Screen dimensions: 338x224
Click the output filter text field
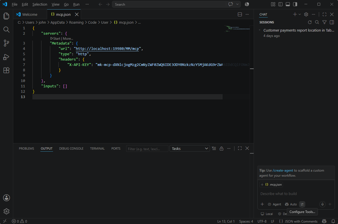pyautogui.click(x=147, y=149)
